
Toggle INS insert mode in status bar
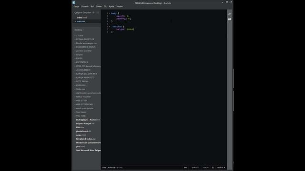click(185, 168)
